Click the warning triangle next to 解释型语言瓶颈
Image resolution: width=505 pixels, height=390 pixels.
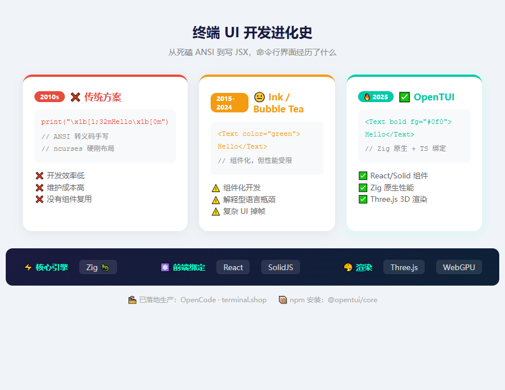coord(216,200)
